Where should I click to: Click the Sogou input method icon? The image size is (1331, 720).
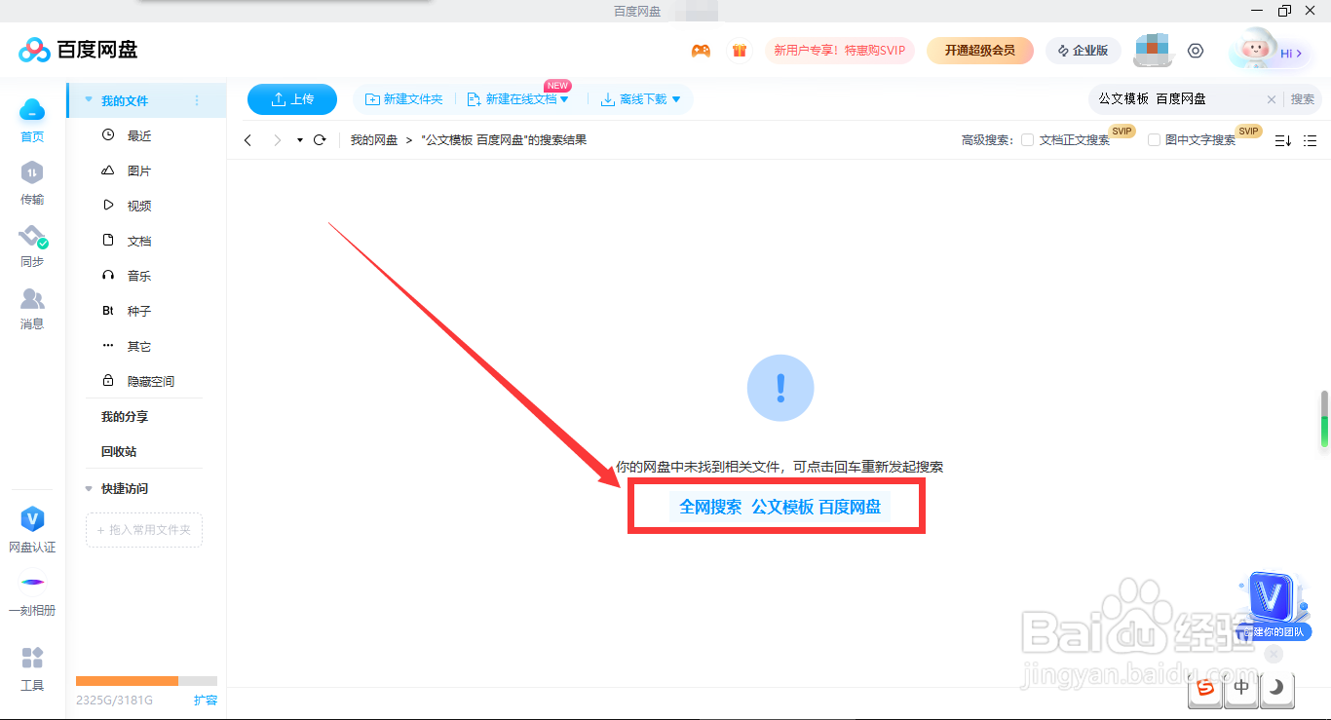(x=1205, y=688)
